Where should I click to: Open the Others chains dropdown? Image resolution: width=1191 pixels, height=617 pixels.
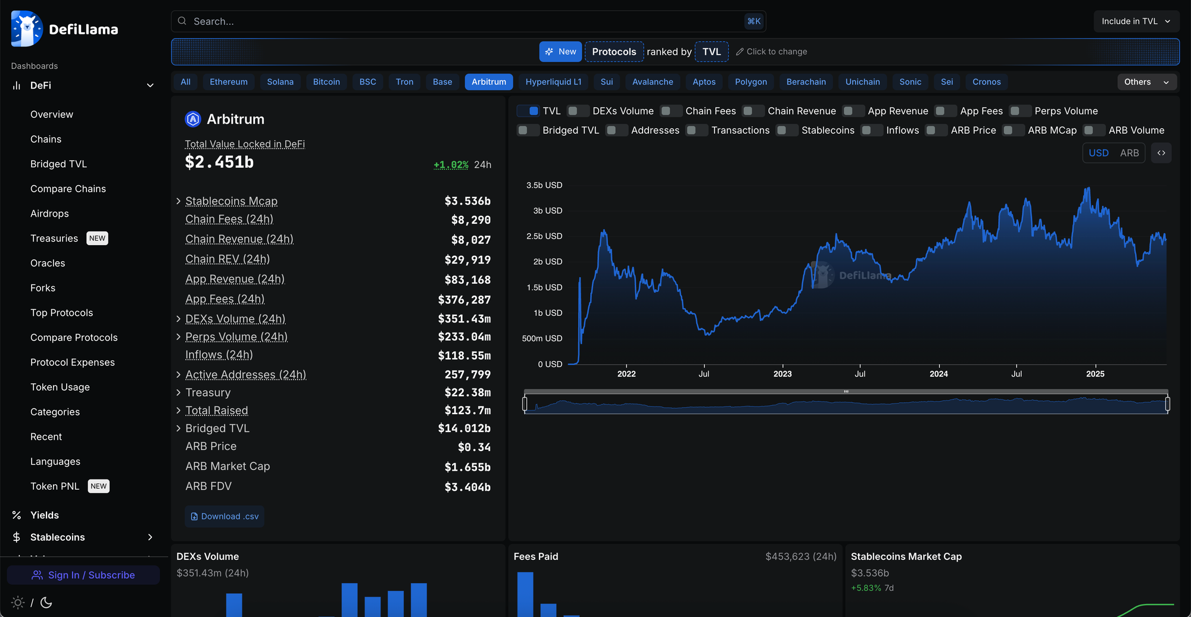click(1146, 82)
